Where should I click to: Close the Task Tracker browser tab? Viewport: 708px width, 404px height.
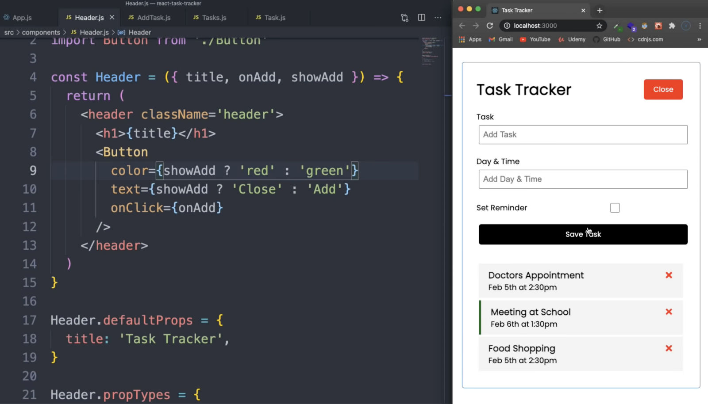583,10
